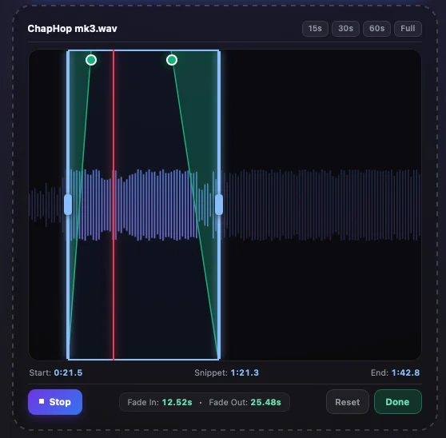The height and width of the screenshot is (438, 446).
Task: Click the red playhead line
Action: pos(113,205)
